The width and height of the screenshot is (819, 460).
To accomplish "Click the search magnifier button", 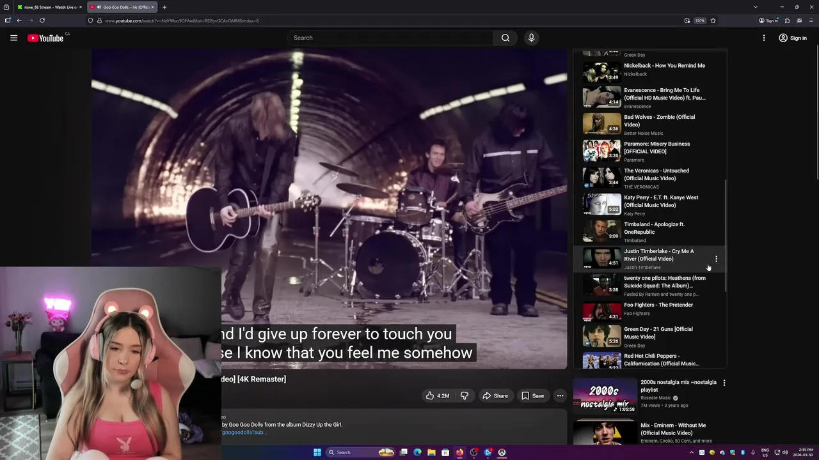I will pyautogui.click(x=505, y=38).
